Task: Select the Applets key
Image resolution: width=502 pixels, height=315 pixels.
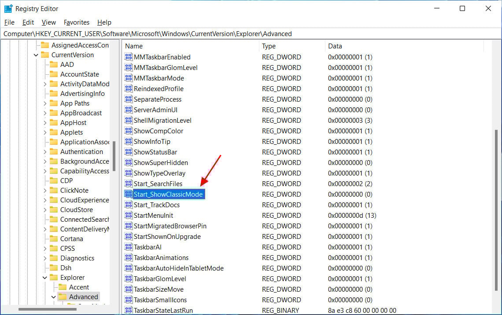Action: (71, 132)
